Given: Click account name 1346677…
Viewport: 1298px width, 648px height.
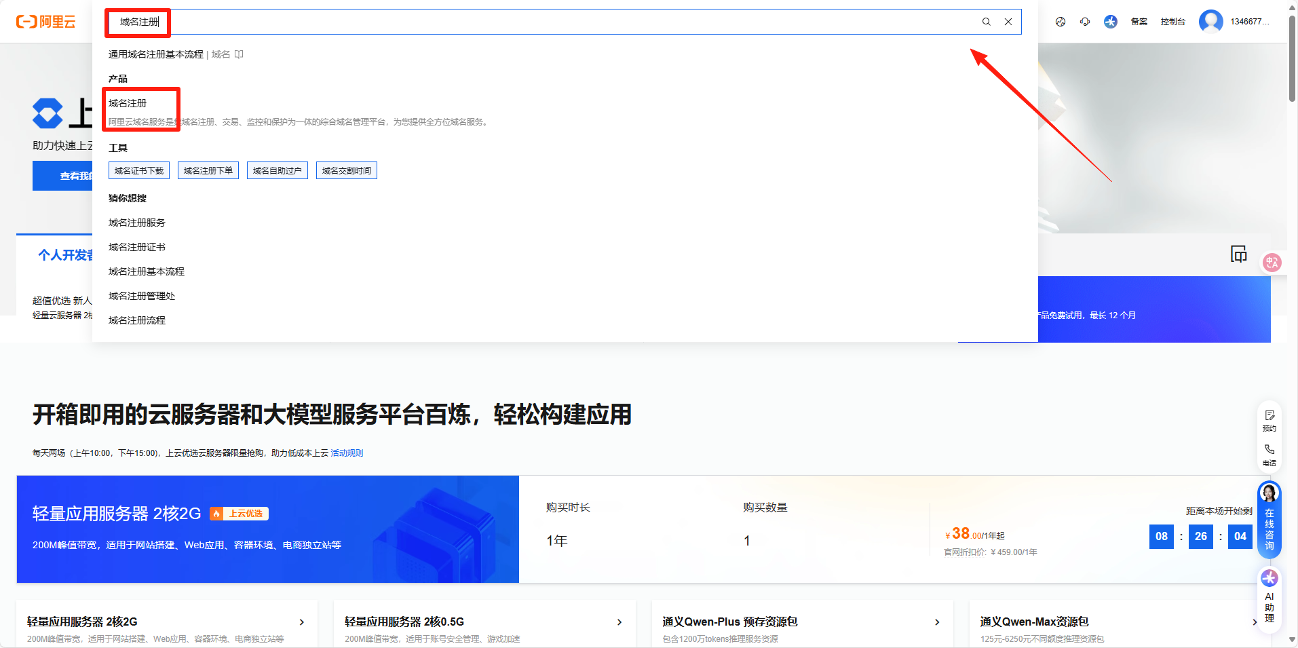Looking at the screenshot, I should (1250, 22).
